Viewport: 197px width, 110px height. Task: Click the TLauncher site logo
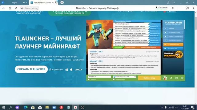pos(29,12)
